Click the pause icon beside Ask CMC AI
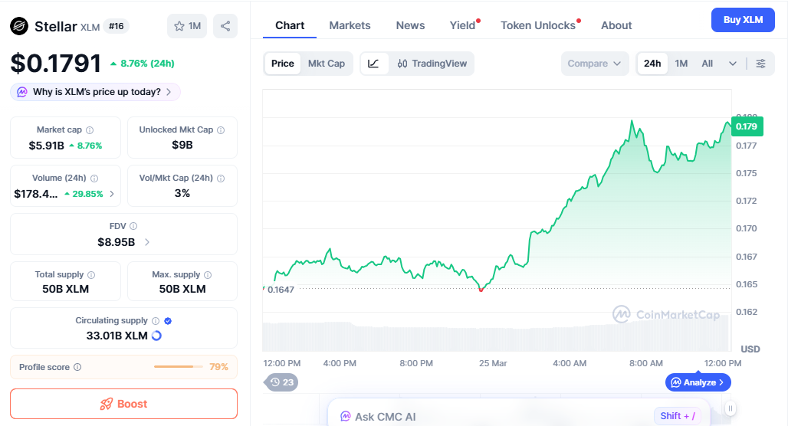Viewport: 788px width, 426px height. pos(731,408)
